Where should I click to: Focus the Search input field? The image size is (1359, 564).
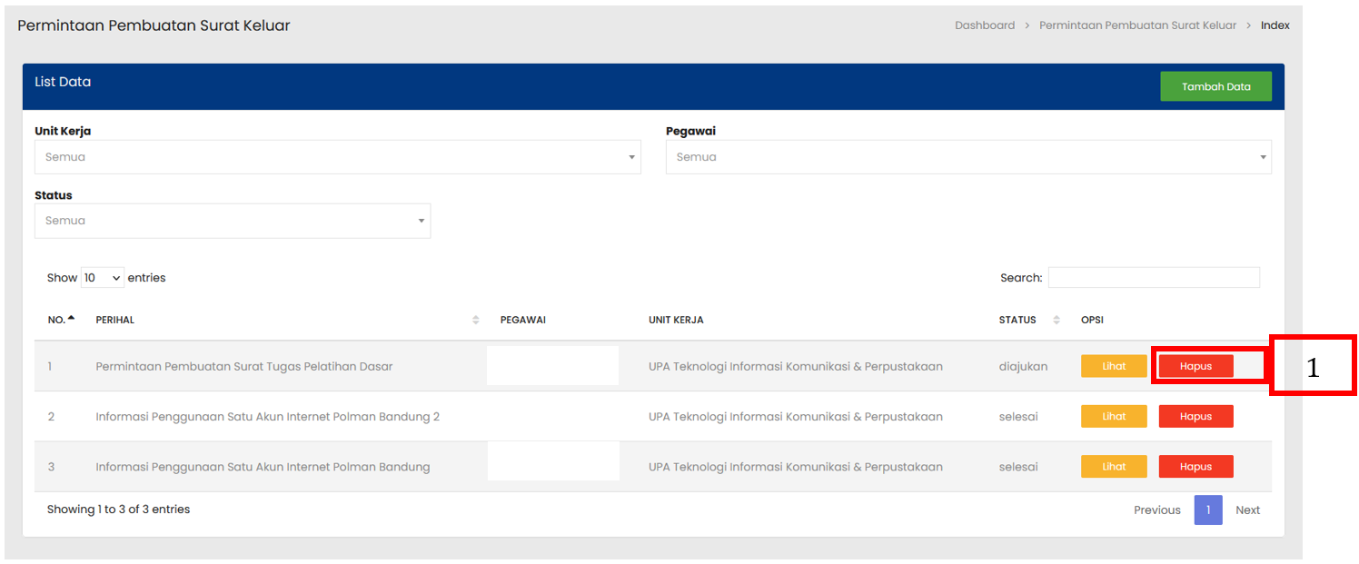tap(1153, 278)
